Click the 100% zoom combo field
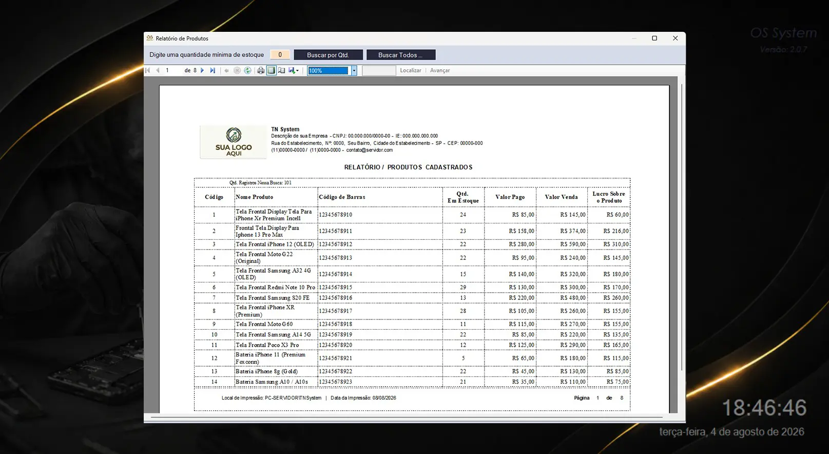 [x=329, y=70]
